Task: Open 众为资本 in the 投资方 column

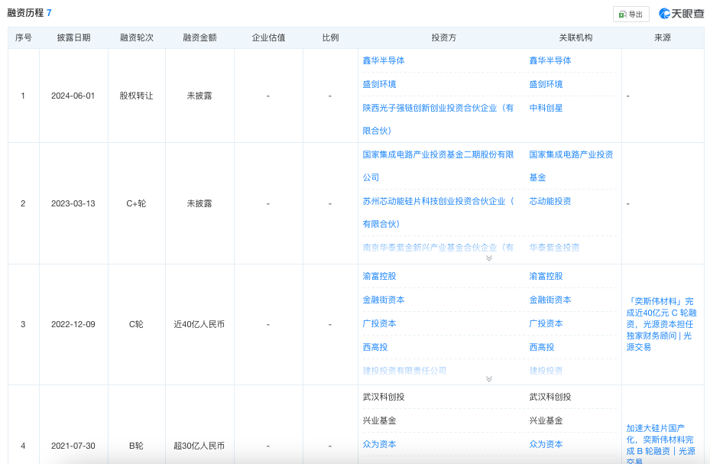Action: pos(379,444)
